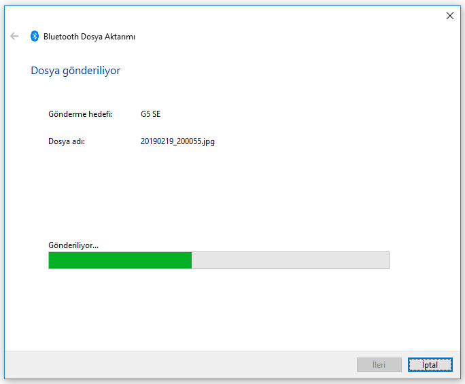This screenshot has height=384, width=465.
Task: Cancel the transfer with İptal
Action: click(430, 365)
